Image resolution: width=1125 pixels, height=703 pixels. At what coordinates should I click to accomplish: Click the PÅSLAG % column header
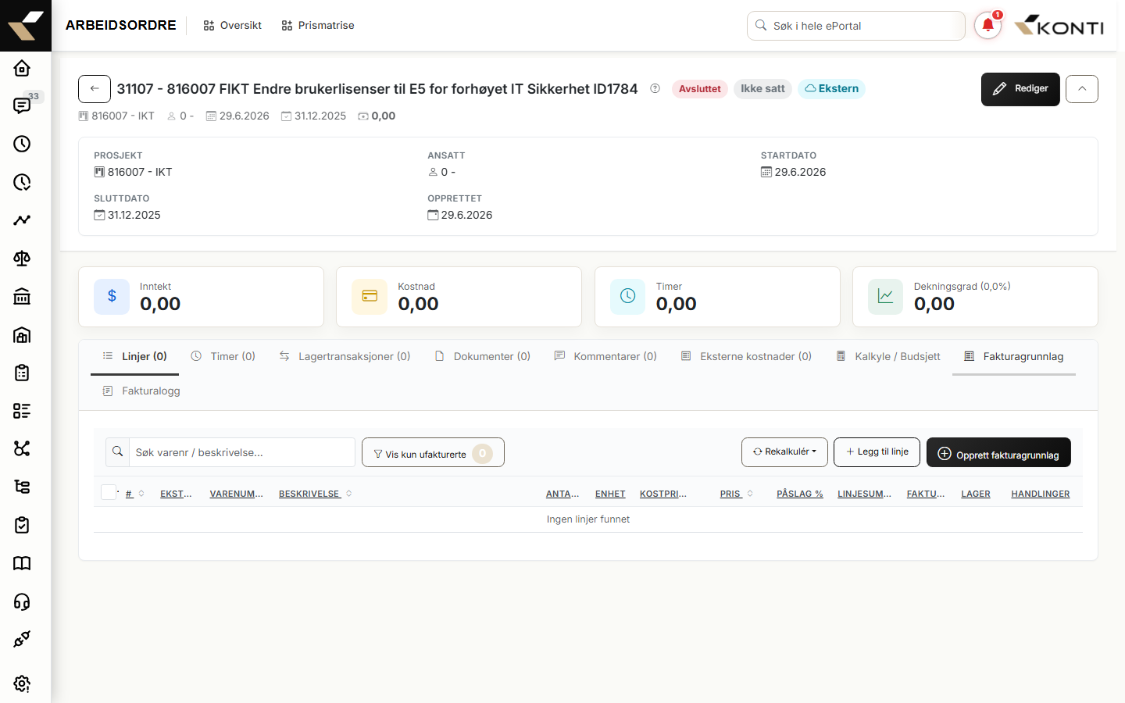[x=800, y=494]
